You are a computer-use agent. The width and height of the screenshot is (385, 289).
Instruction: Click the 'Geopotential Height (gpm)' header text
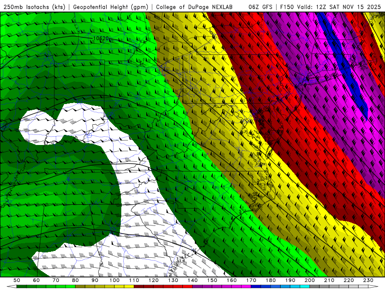click(111, 7)
